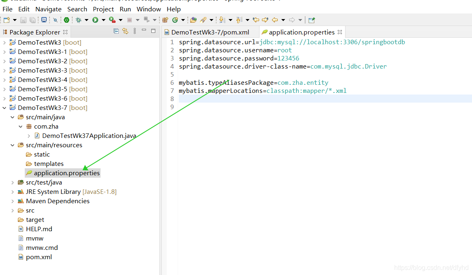
Task: Expand the JRE System Library node
Action: (x=12, y=192)
